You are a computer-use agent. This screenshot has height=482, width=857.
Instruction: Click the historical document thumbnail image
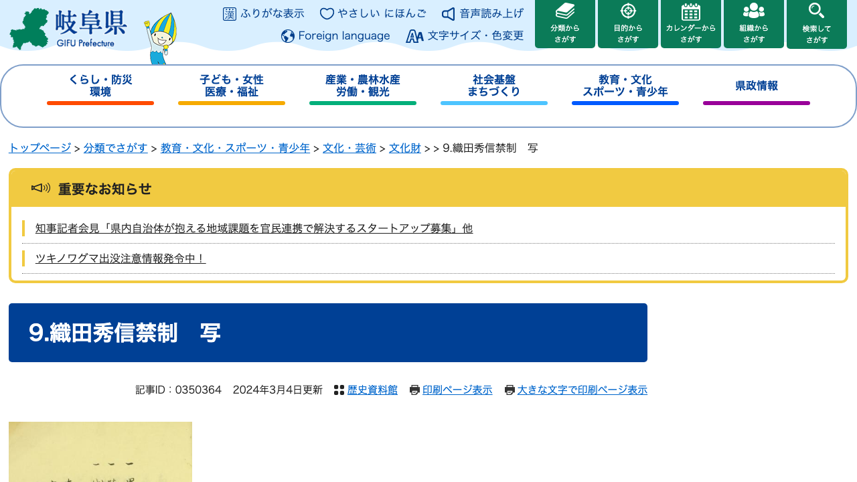click(x=100, y=452)
